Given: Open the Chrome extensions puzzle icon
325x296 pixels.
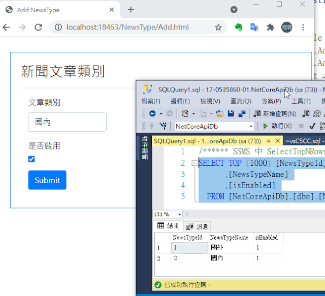Looking at the screenshot, I should click(271, 27).
